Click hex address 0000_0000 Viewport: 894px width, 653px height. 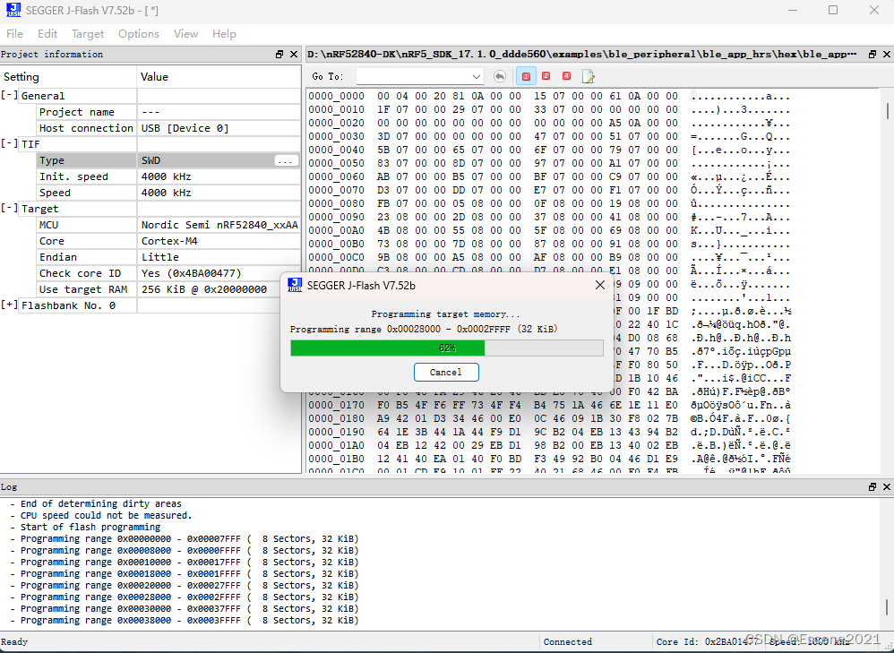pyautogui.click(x=337, y=96)
